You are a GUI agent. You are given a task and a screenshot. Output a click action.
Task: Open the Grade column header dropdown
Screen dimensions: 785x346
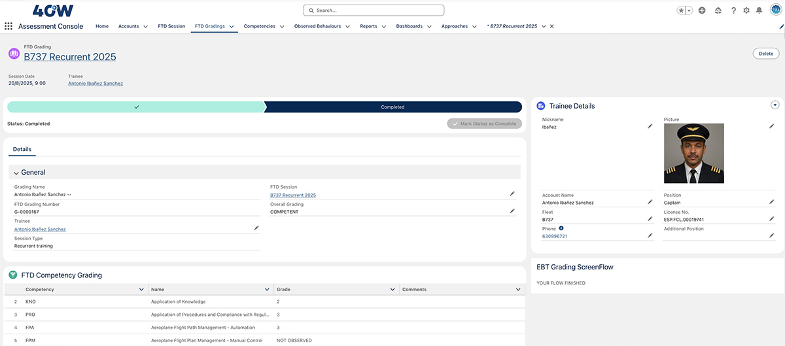392,289
